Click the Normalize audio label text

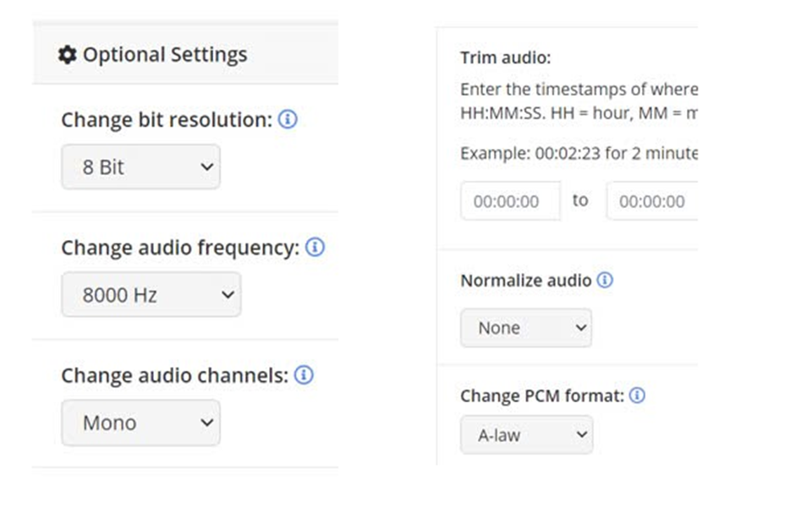[525, 280]
